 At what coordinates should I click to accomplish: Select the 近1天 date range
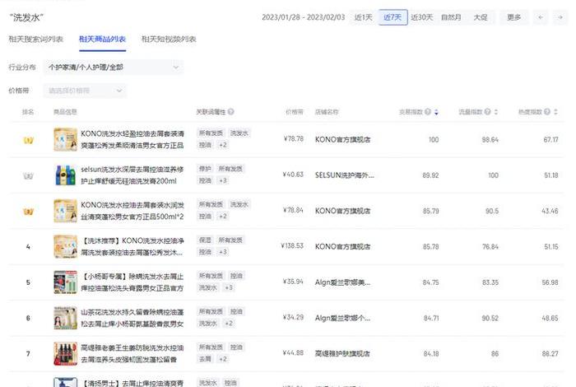tap(364, 17)
